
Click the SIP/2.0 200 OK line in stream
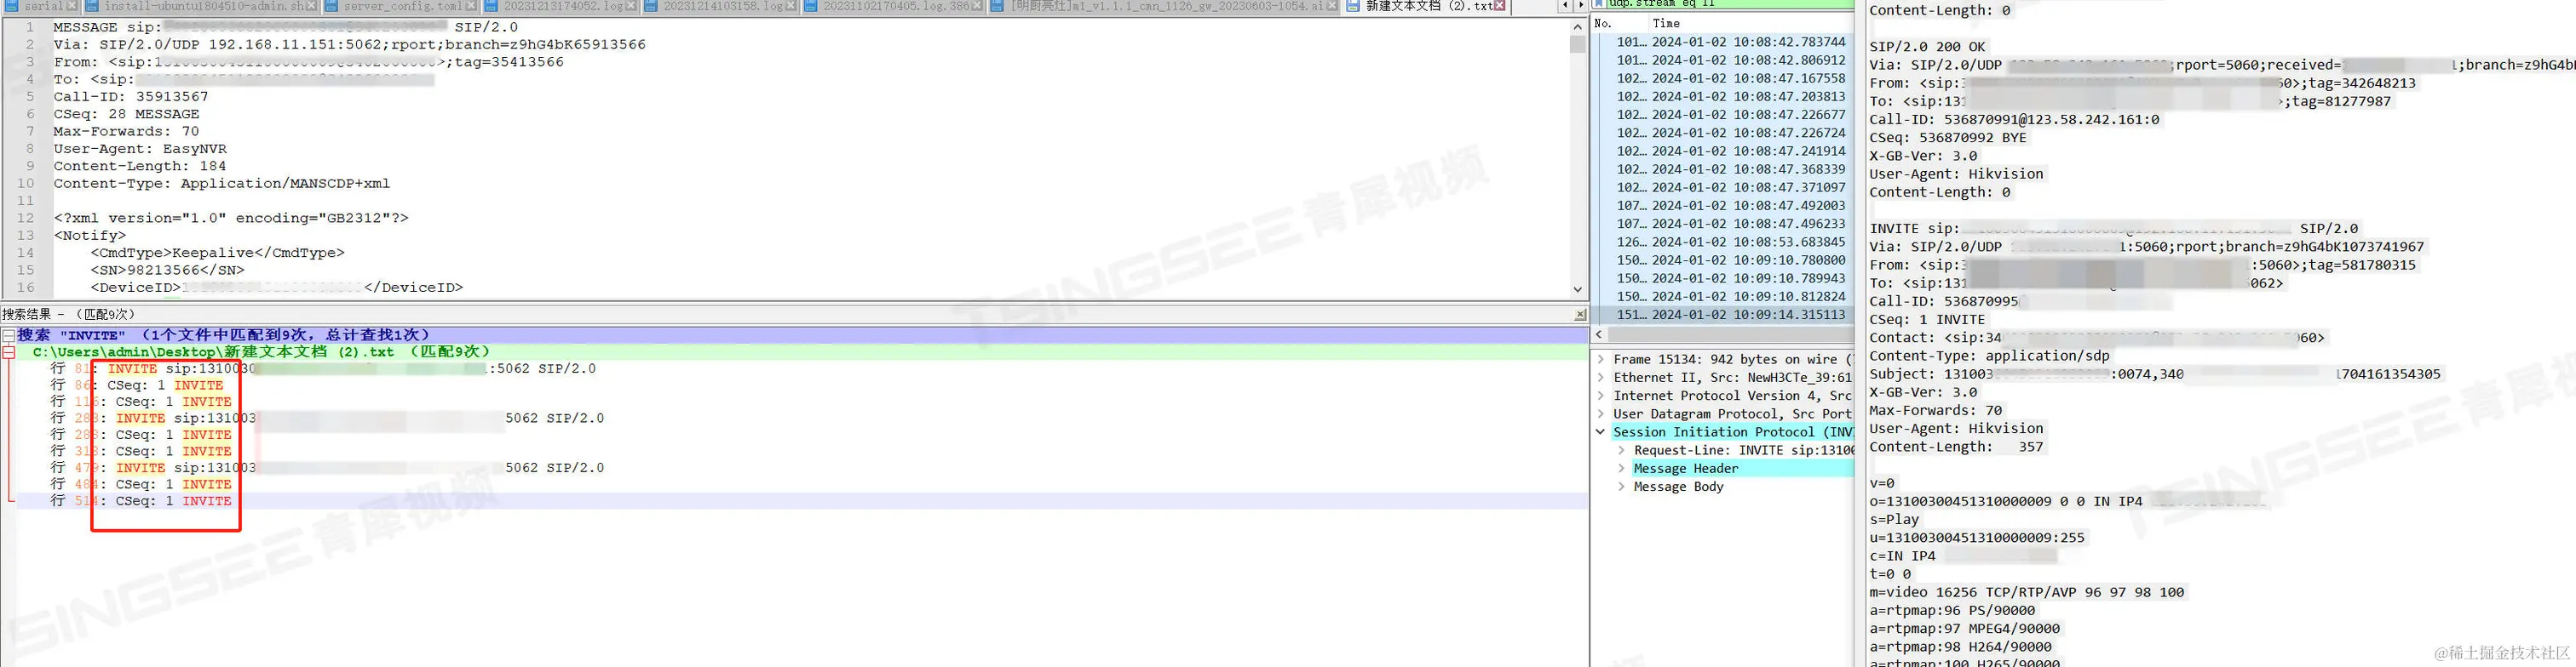pos(1928,47)
